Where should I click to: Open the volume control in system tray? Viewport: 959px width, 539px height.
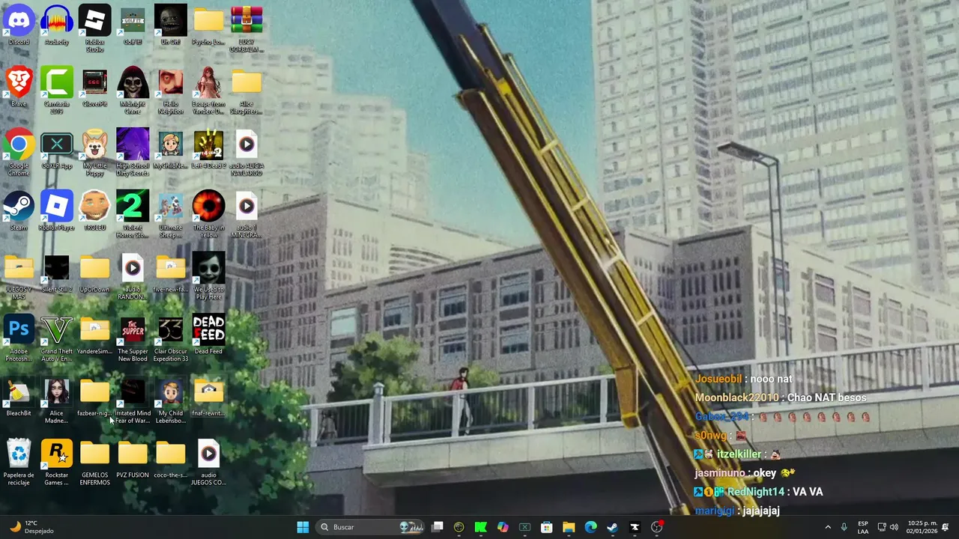click(893, 527)
